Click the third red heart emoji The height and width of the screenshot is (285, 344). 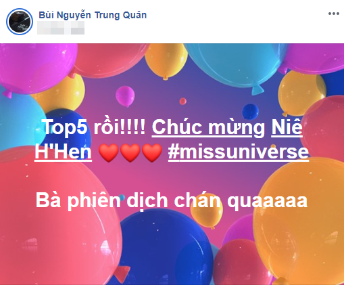[x=152, y=152]
